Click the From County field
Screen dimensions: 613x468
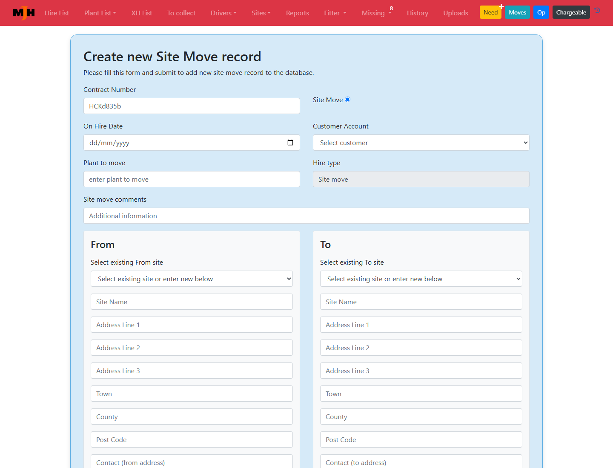(x=192, y=417)
